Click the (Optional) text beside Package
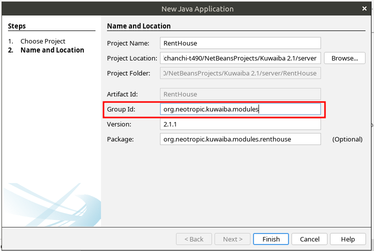The height and width of the screenshot is (251, 374). 347,139
